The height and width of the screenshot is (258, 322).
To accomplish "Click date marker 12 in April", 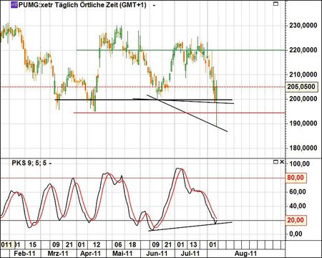I will (x=97, y=245).
